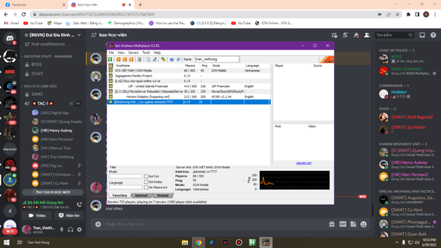
Task: Toggle headphones deafen in Discord user panel
Action: pyautogui.click(x=70, y=229)
